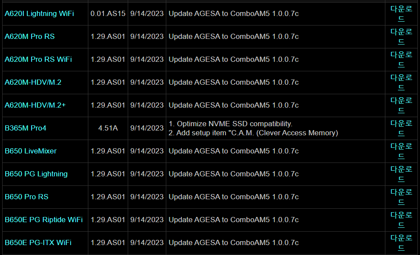
Task: Select version 1.29.AS01 in B650E PG Riptide row
Action: pyautogui.click(x=108, y=220)
